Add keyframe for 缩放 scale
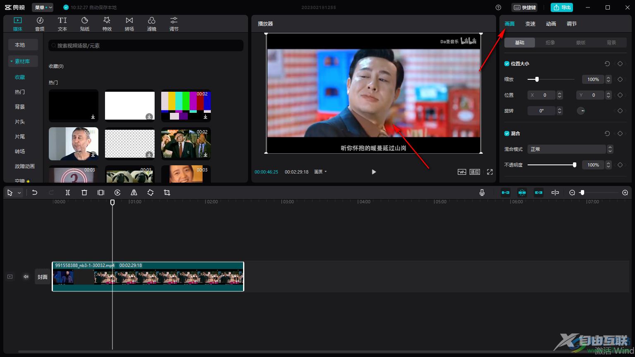Screen dimensions: 635x357 (x=620, y=79)
